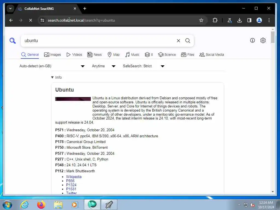Open the P856 link
The image size is (280, 210).
[70, 181]
